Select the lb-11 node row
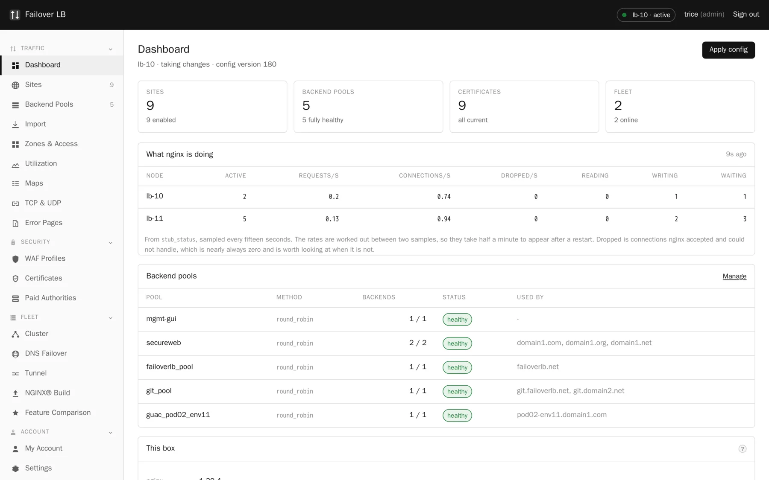This screenshot has height=480, width=769. coord(446,219)
